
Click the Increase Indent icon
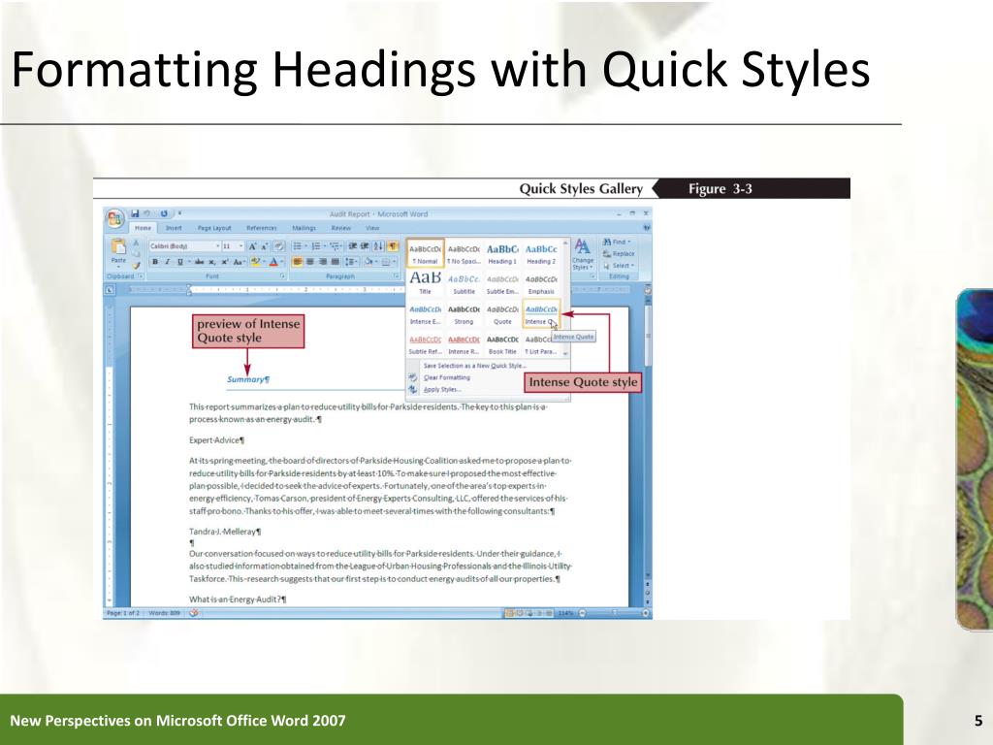(365, 246)
